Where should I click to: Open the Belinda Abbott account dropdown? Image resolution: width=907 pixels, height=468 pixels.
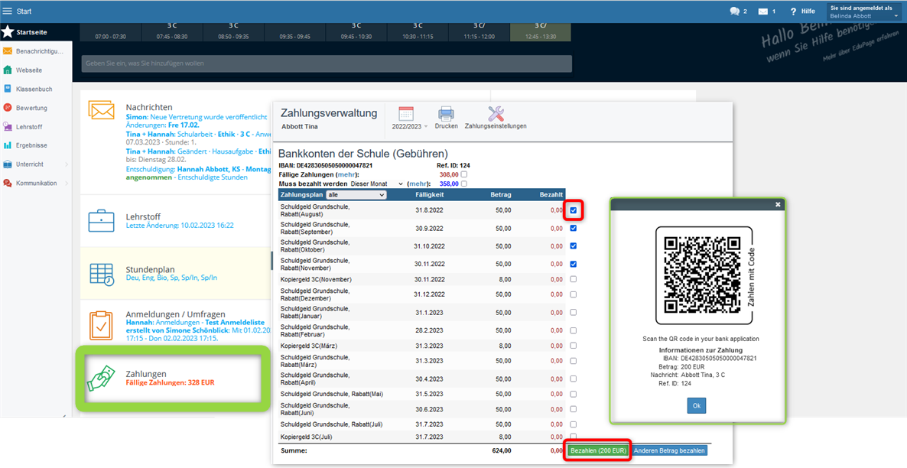click(x=864, y=11)
